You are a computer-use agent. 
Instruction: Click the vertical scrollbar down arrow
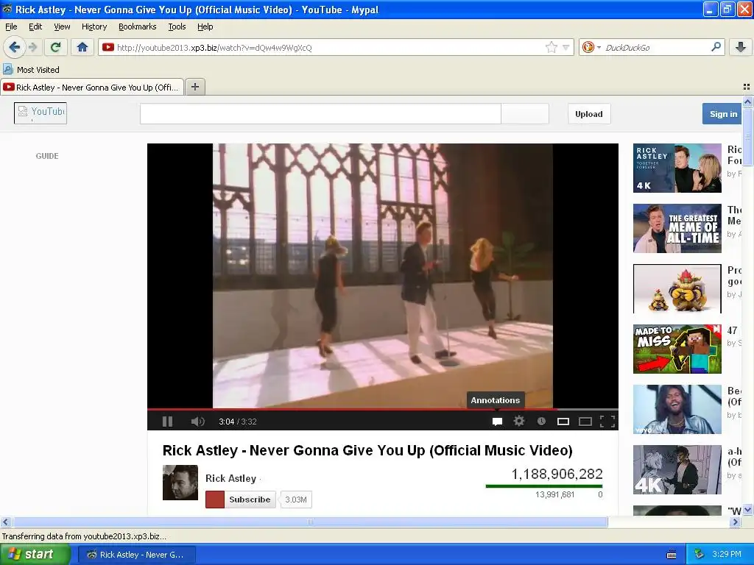[x=747, y=510]
